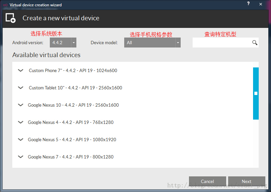
Task: Click the blue device list scrollbar thumb
Action: point(256,93)
